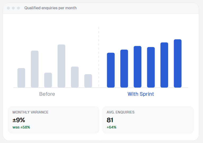
Task: Select the fourth blue Sprint bar
Action: [x=151, y=67]
